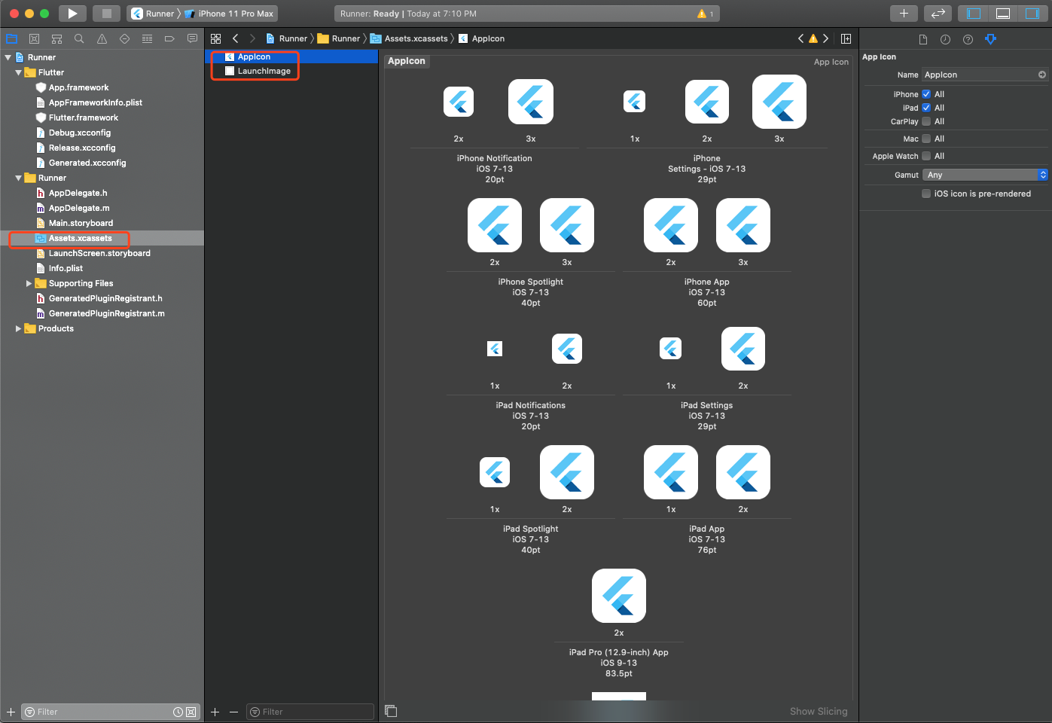Toggle the asset catalog outline view
The width and height of the screenshot is (1052, 723).
pos(391,711)
